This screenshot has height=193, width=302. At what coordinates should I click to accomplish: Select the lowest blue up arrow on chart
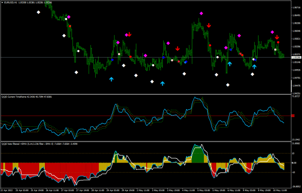(x=162, y=83)
